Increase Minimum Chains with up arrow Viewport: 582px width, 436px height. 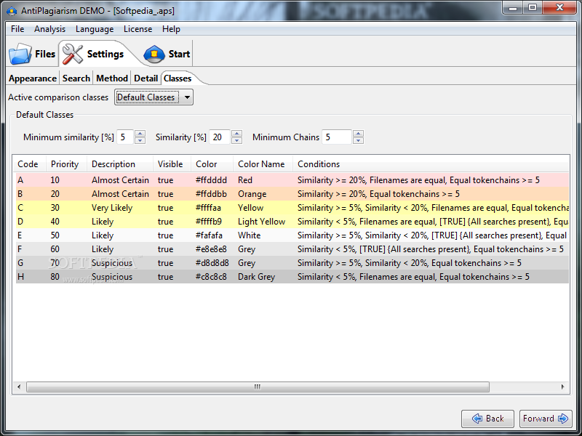pos(358,134)
